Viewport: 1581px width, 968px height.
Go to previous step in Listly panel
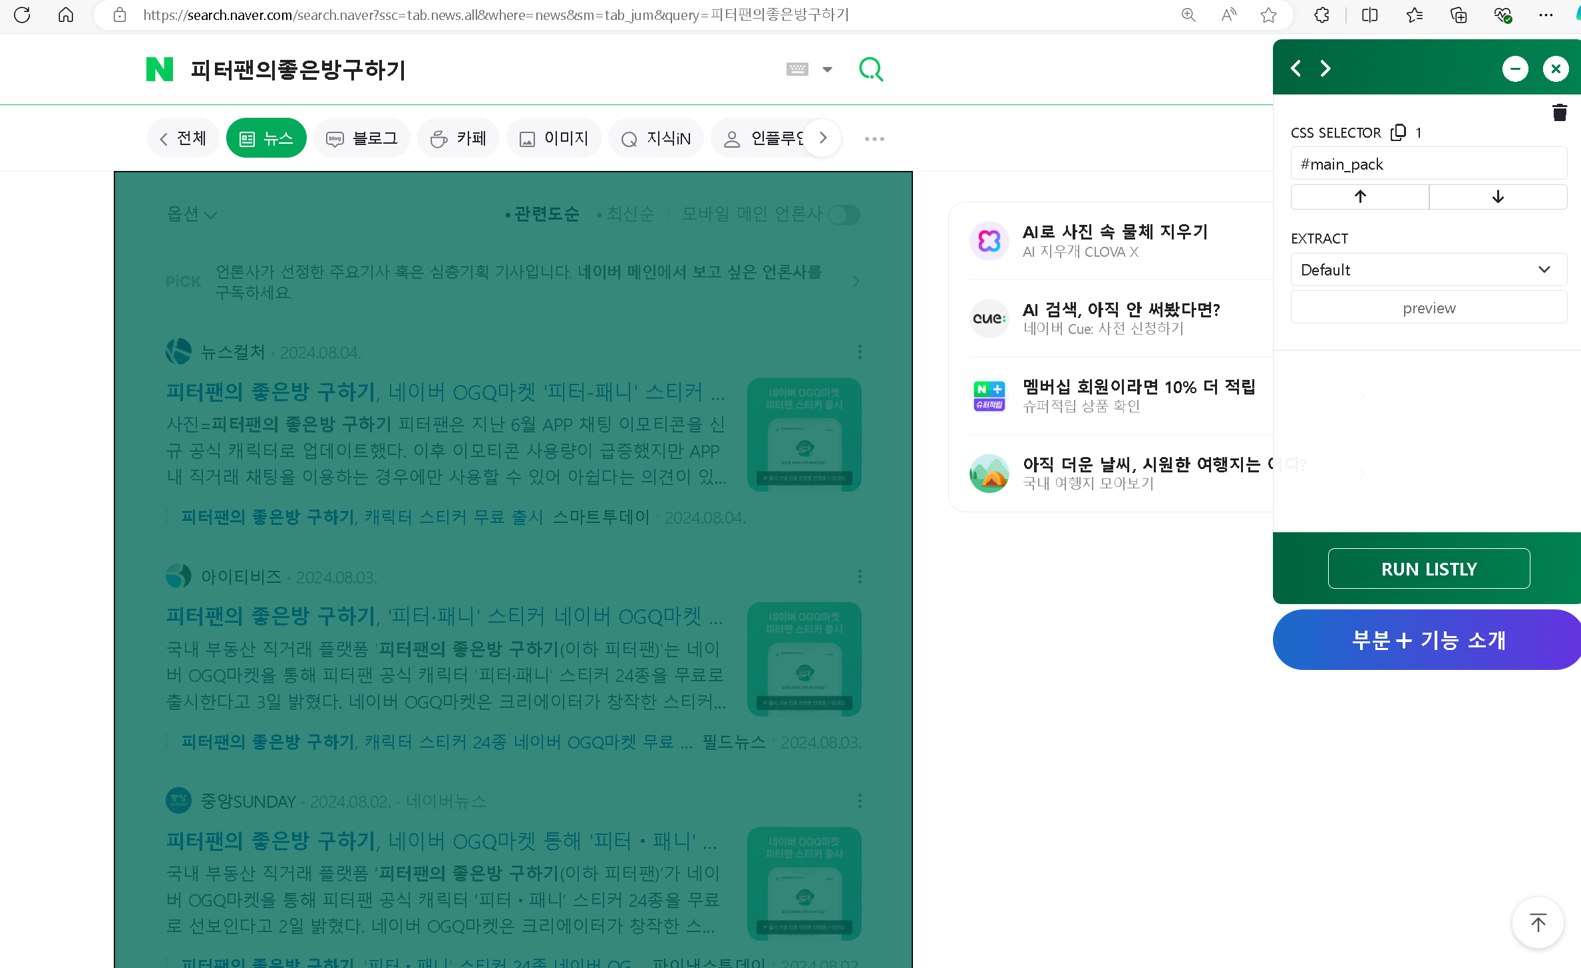pyautogui.click(x=1296, y=69)
